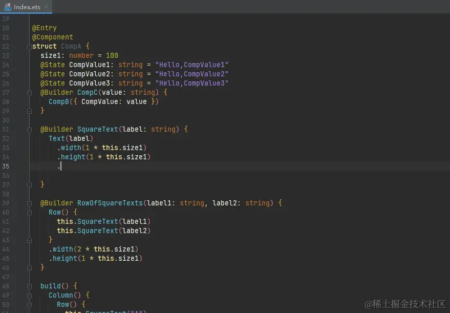
Task: Click the fold end marker on line 43
Action: pos(29,240)
